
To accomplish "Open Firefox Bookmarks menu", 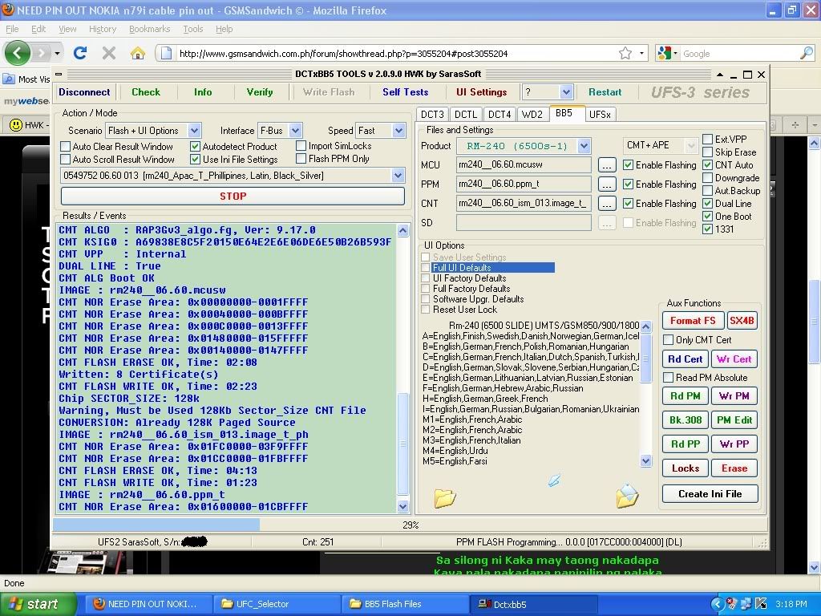I will click(150, 29).
